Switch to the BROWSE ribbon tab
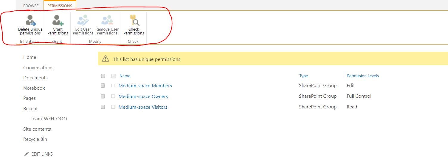Screen dimensions: 448x158 tap(31, 6)
